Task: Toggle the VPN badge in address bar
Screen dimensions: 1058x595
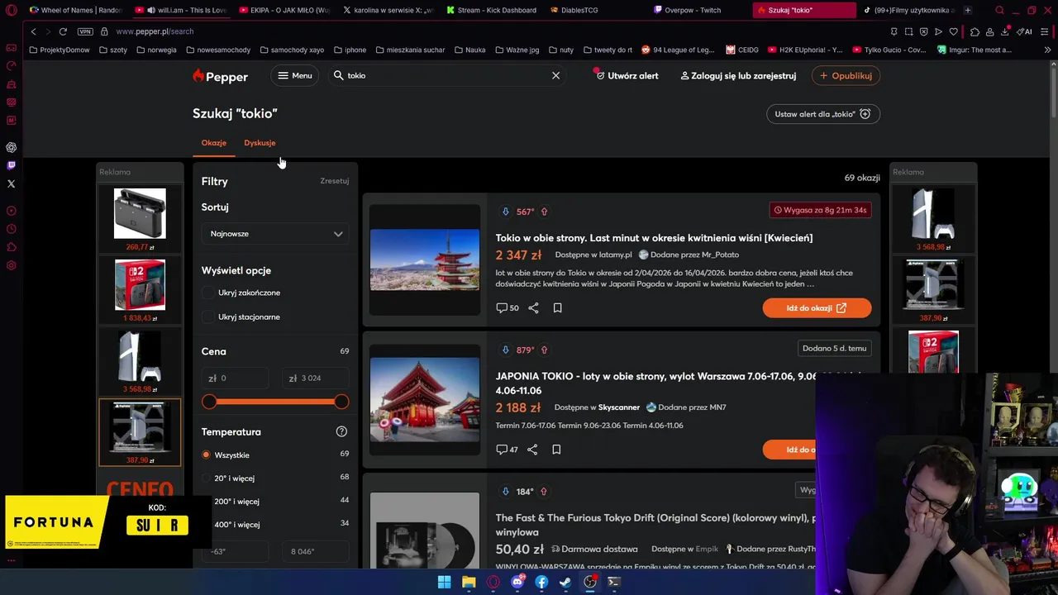Action: coord(85,31)
